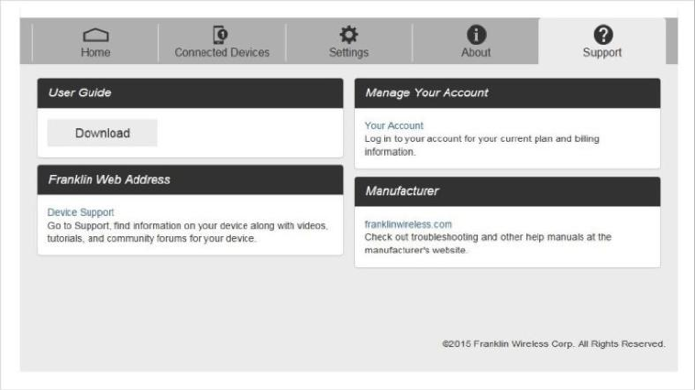
Task: Select the About tab label
Action: click(x=476, y=53)
